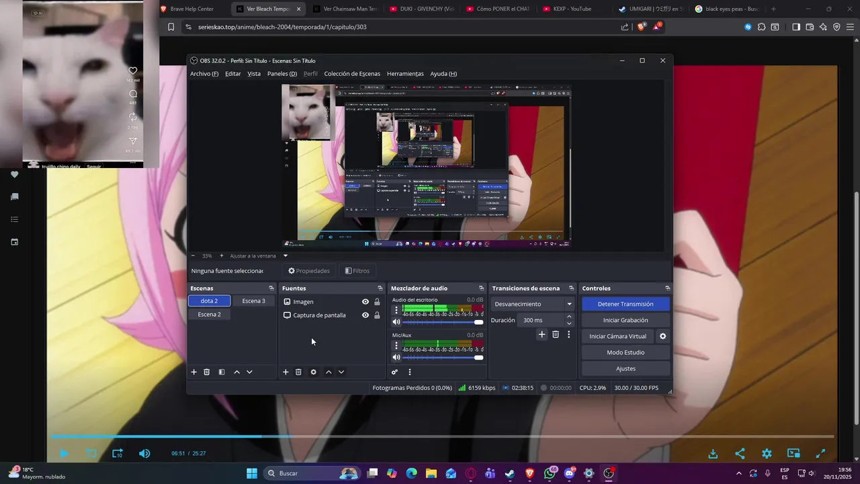Select the Escena 3 scene
The height and width of the screenshot is (484, 860).
click(x=254, y=301)
